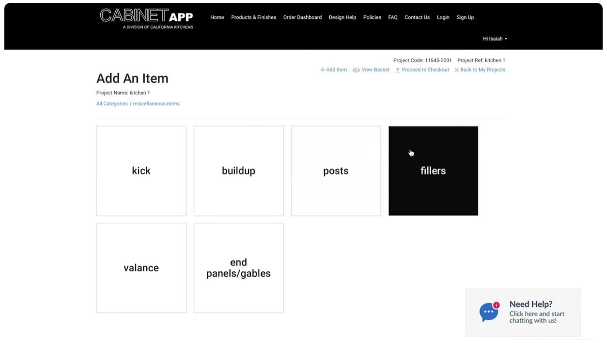Click the CABINET APP logo
Image resolution: width=607 pixels, height=343 pixels.
pyautogui.click(x=145, y=19)
